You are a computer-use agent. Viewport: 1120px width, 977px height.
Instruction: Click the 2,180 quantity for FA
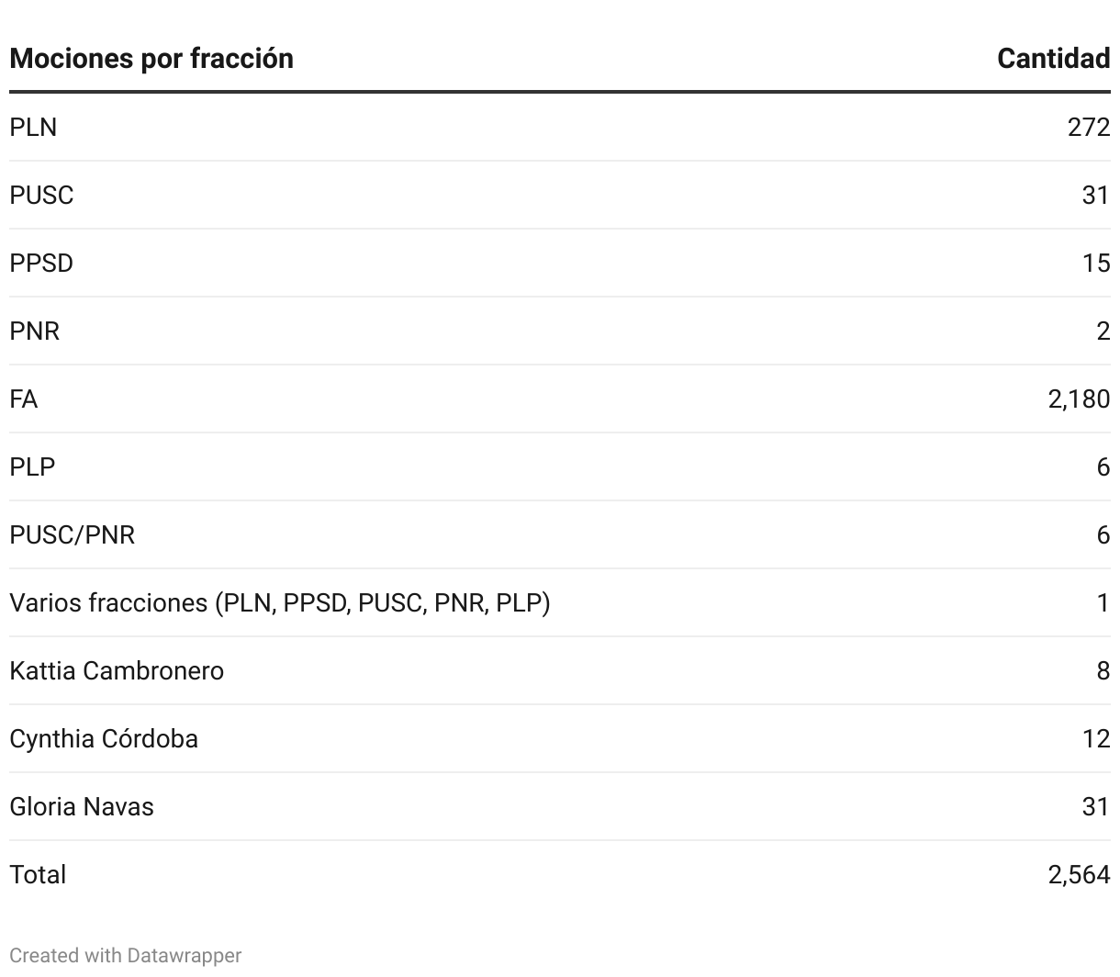click(x=1079, y=399)
